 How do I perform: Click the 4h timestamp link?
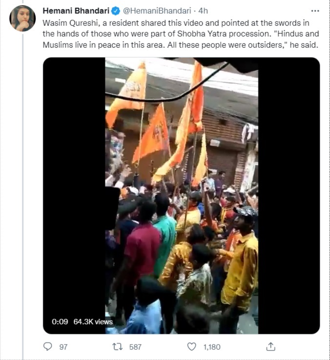click(203, 11)
